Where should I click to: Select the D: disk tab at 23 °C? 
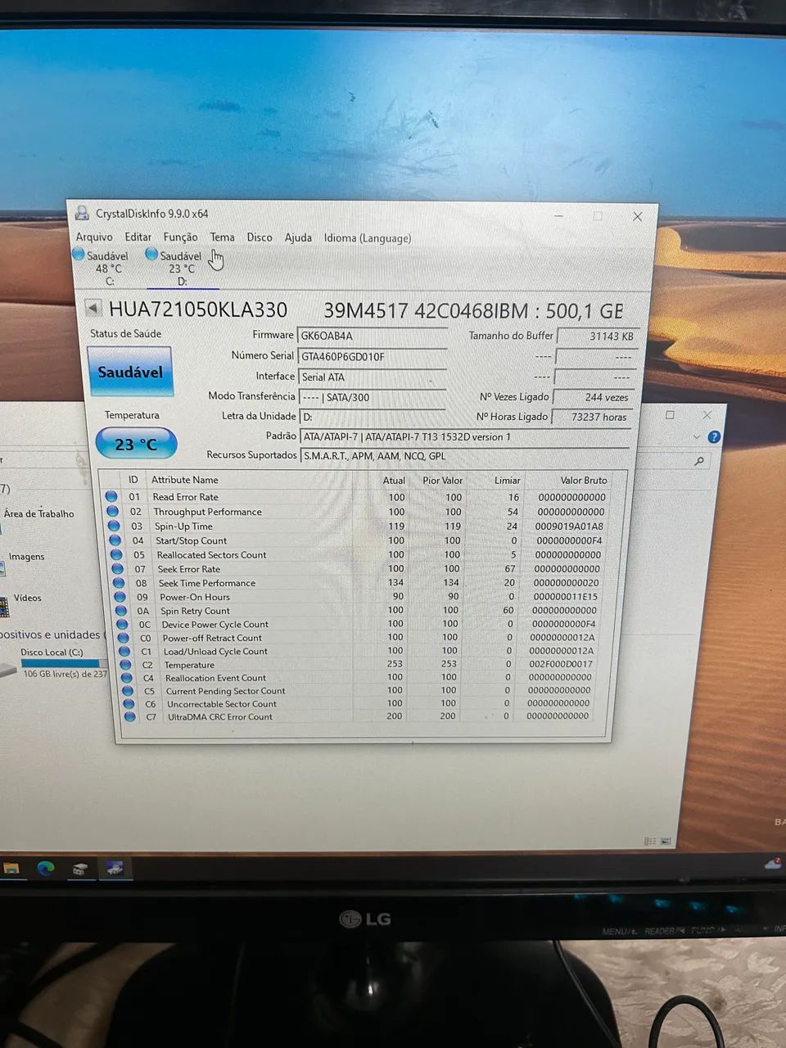(181, 268)
